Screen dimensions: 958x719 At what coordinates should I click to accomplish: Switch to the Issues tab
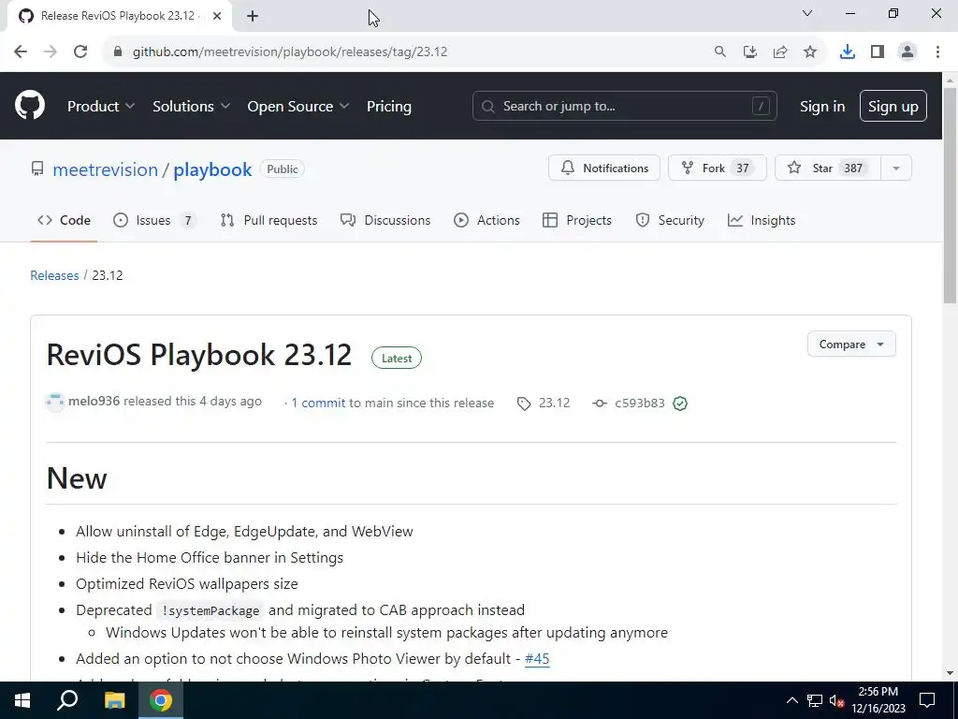pyautogui.click(x=154, y=220)
